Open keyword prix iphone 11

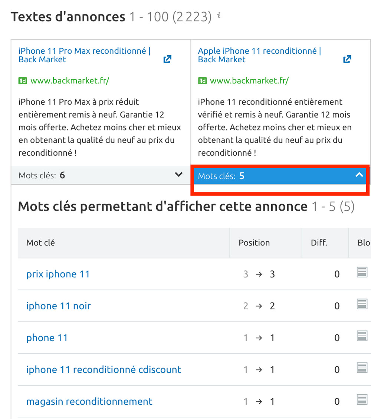point(58,274)
